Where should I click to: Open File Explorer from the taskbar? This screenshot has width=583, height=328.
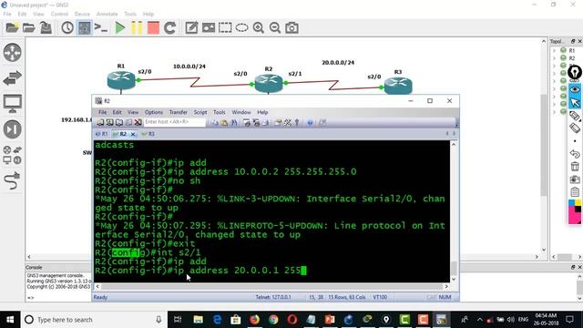(x=199, y=320)
